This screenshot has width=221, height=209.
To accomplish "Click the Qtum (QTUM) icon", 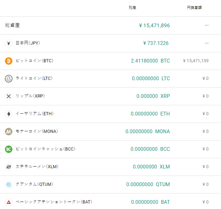I will pyautogui.click(x=9, y=184).
